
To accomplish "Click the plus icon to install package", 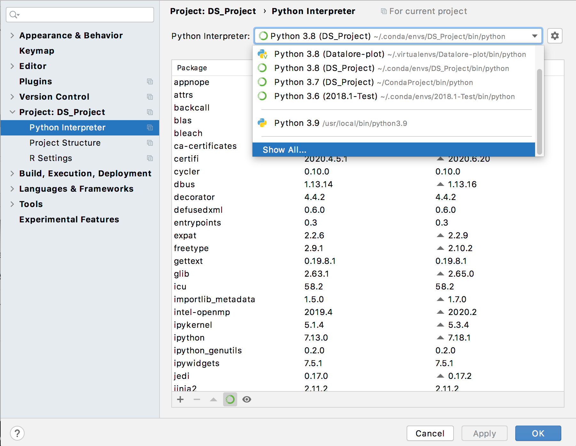I will pyautogui.click(x=180, y=399).
